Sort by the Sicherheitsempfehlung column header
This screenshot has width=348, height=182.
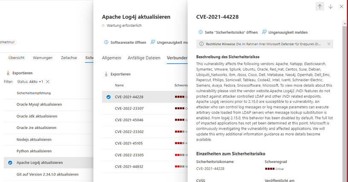point(34,93)
